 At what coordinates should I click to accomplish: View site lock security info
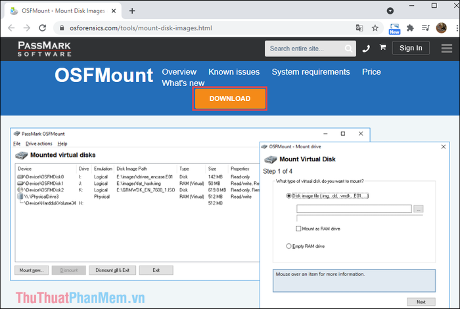(62, 28)
